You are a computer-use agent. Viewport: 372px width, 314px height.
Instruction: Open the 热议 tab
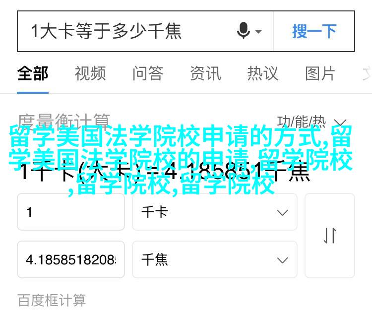coord(262,73)
